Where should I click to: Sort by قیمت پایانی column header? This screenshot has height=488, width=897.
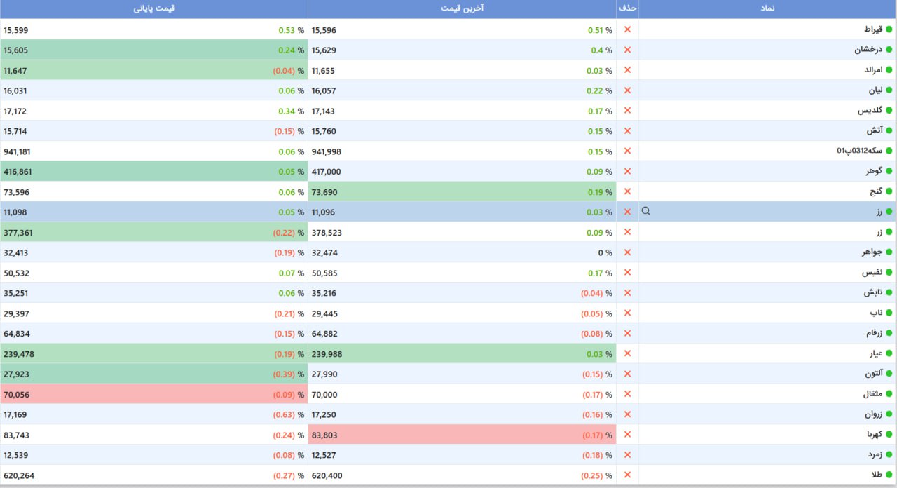pos(154,8)
